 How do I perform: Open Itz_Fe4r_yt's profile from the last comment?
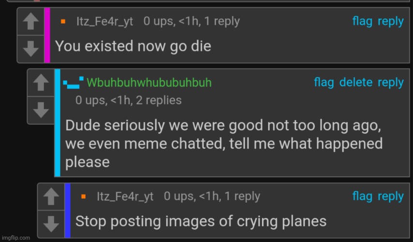[125, 197]
